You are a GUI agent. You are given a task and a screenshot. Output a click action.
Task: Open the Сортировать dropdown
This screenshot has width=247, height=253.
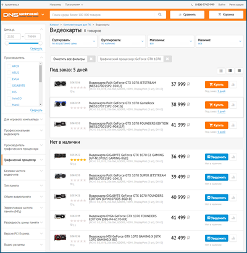[x=73, y=41]
